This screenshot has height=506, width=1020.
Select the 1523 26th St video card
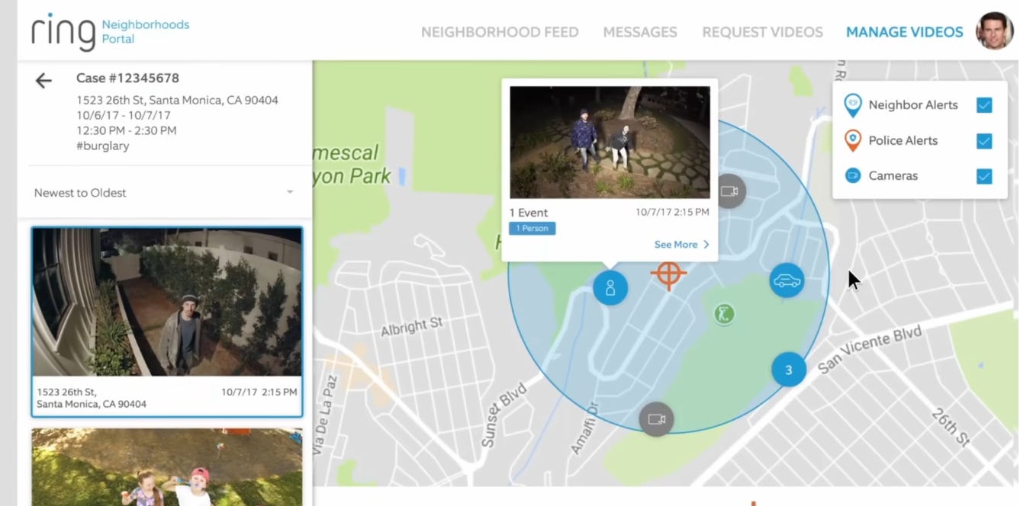pyautogui.click(x=167, y=322)
